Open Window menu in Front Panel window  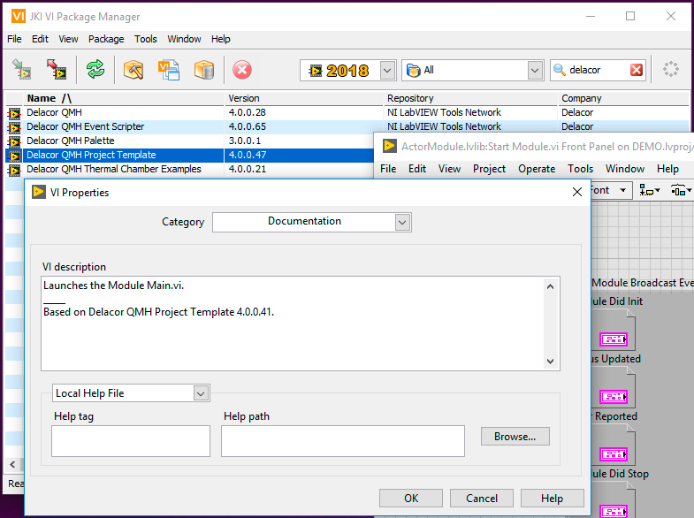625,169
